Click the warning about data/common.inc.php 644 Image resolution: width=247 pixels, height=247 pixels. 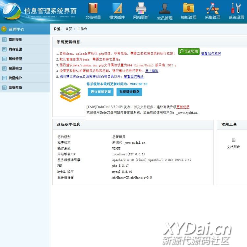(118, 65)
